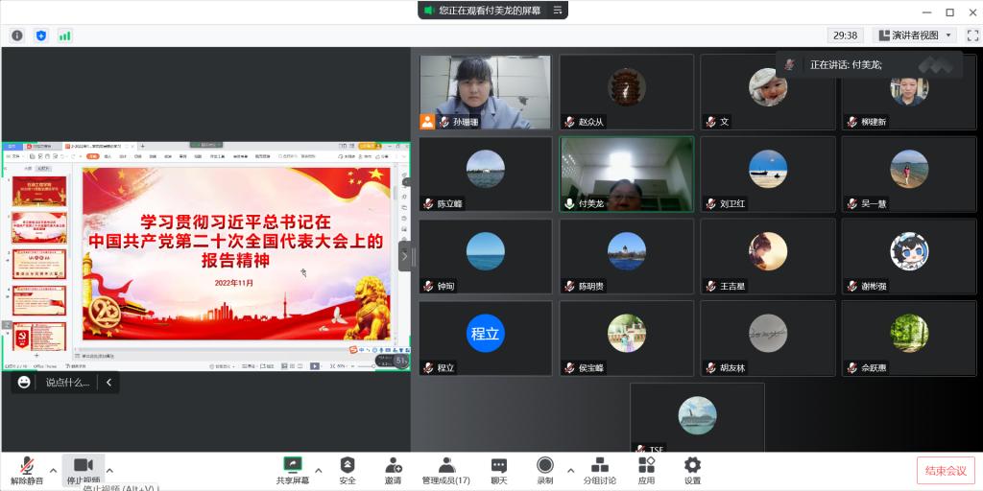Open Manage Members (管理成员) panel
The image size is (983, 491).
click(x=446, y=468)
